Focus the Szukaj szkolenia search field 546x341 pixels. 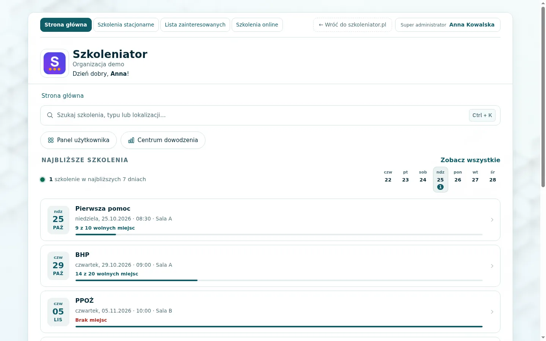coord(270,115)
